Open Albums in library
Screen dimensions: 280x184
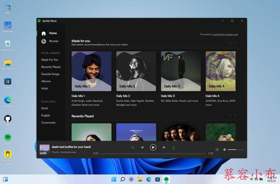[46, 81]
